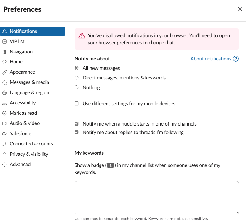Click the Audio & video camera icon
The height and width of the screenshot is (220, 246).
[4, 123]
